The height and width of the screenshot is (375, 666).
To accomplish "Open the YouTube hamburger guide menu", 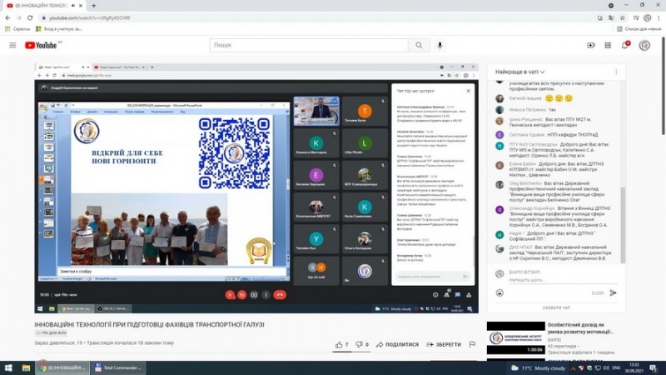I will pos(12,45).
